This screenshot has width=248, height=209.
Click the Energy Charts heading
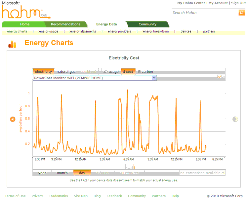point(49,43)
